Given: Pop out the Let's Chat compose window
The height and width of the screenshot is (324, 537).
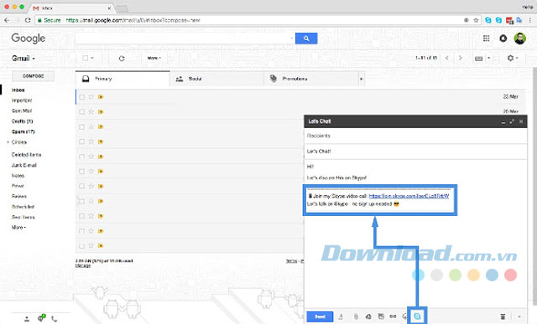Looking at the screenshot, I should 512,121.
